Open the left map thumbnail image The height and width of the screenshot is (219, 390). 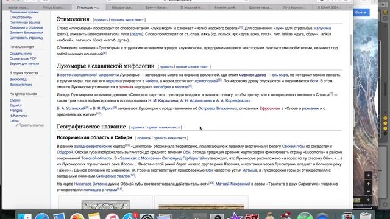105,205
